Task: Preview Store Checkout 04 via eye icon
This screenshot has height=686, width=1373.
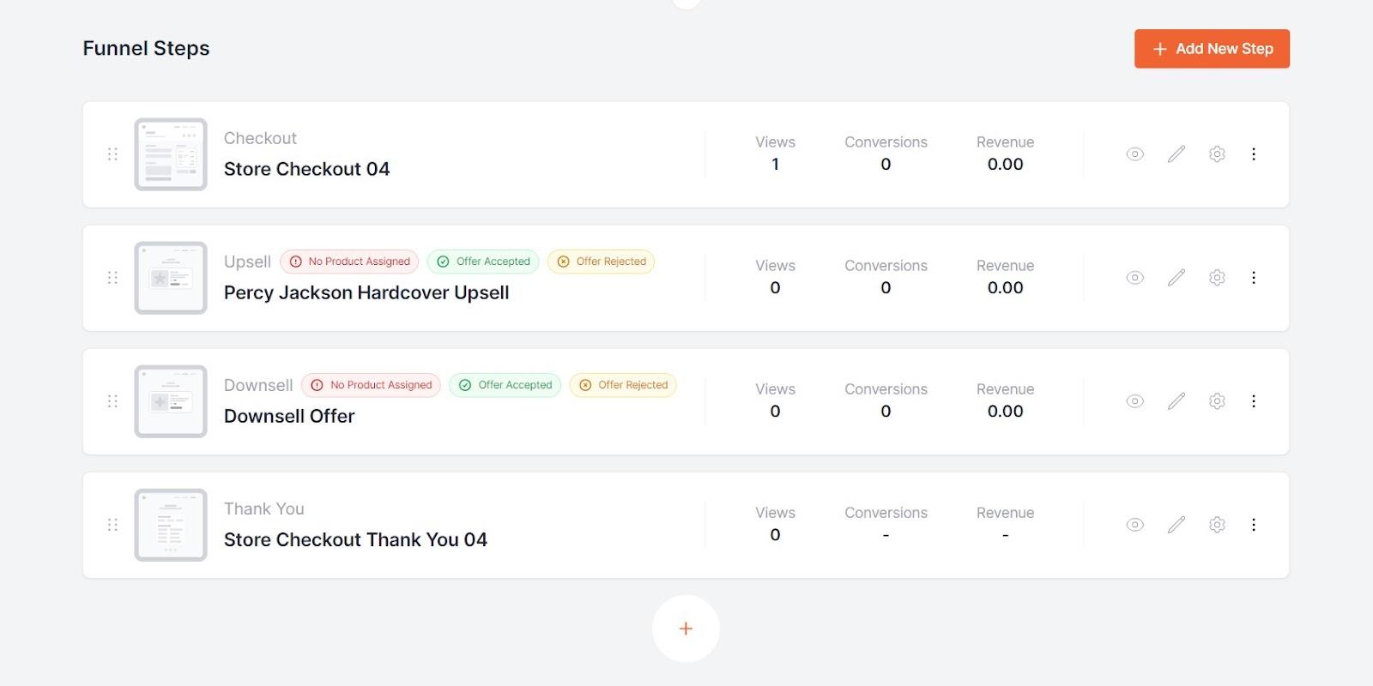Action: click(1134, 154)
